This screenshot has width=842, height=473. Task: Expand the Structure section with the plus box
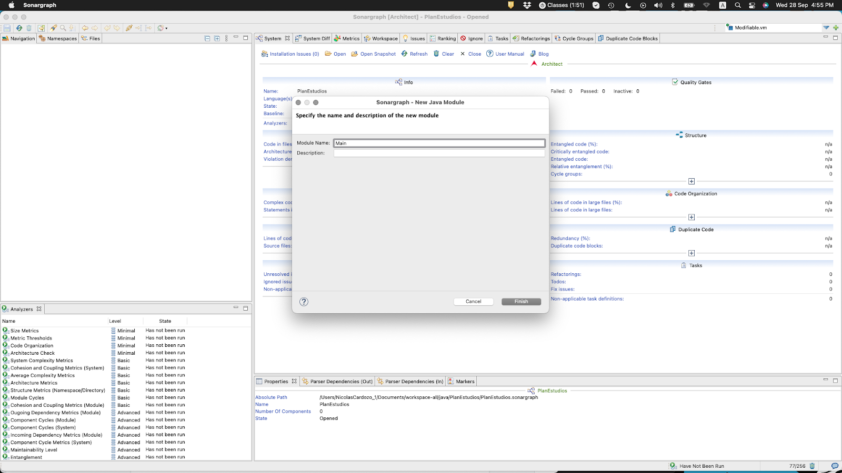tap(691, 181)
